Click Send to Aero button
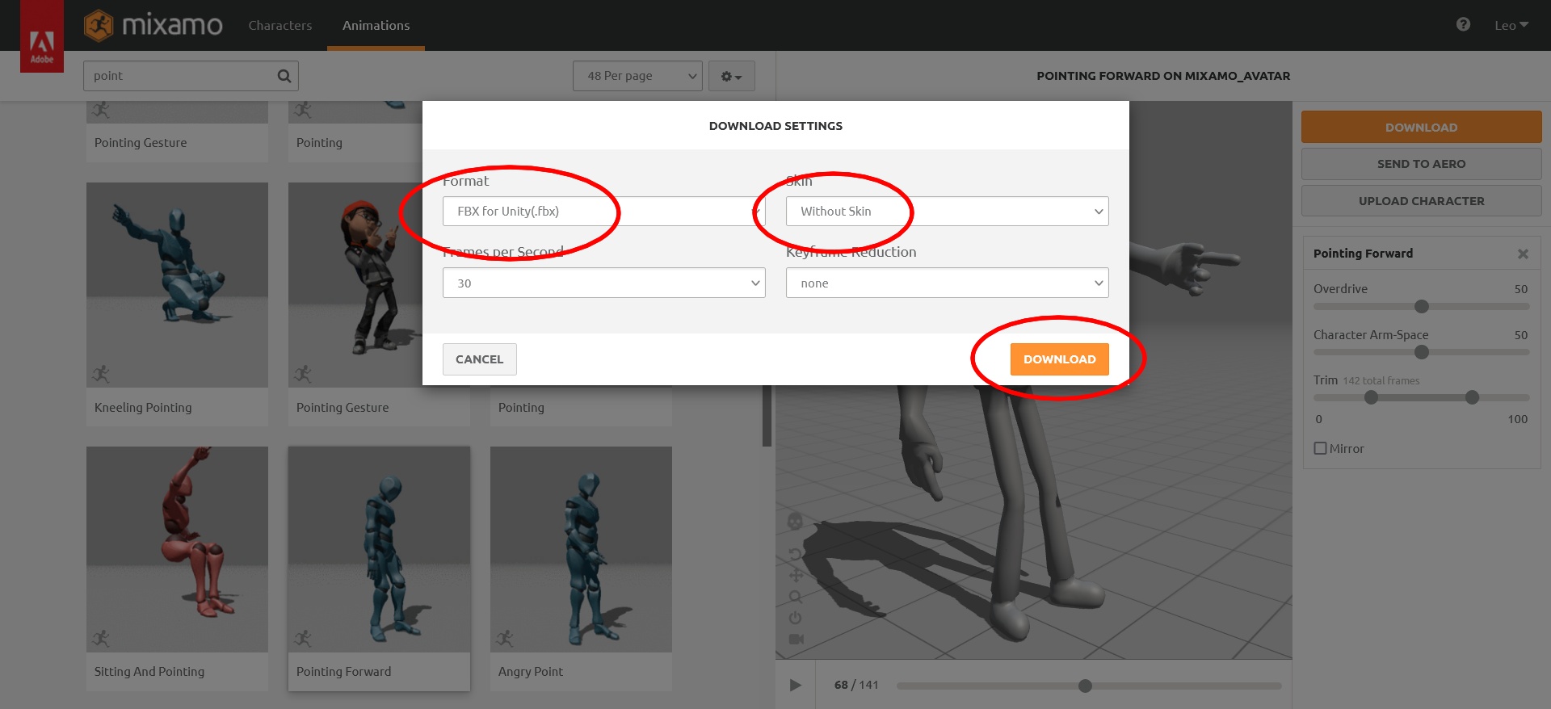Screen dimensions: 1551x709 point(1421,164)
